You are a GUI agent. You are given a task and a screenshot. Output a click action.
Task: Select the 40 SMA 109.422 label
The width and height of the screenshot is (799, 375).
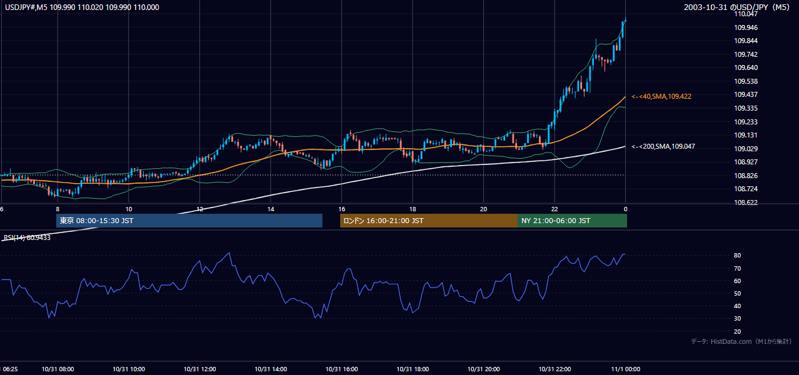[x=661, y=96]
